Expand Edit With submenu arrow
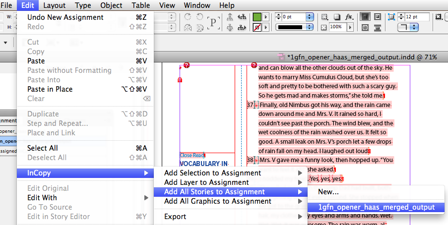Image resolution: width=448 pixels, height=225 pixels. point(146,198)
